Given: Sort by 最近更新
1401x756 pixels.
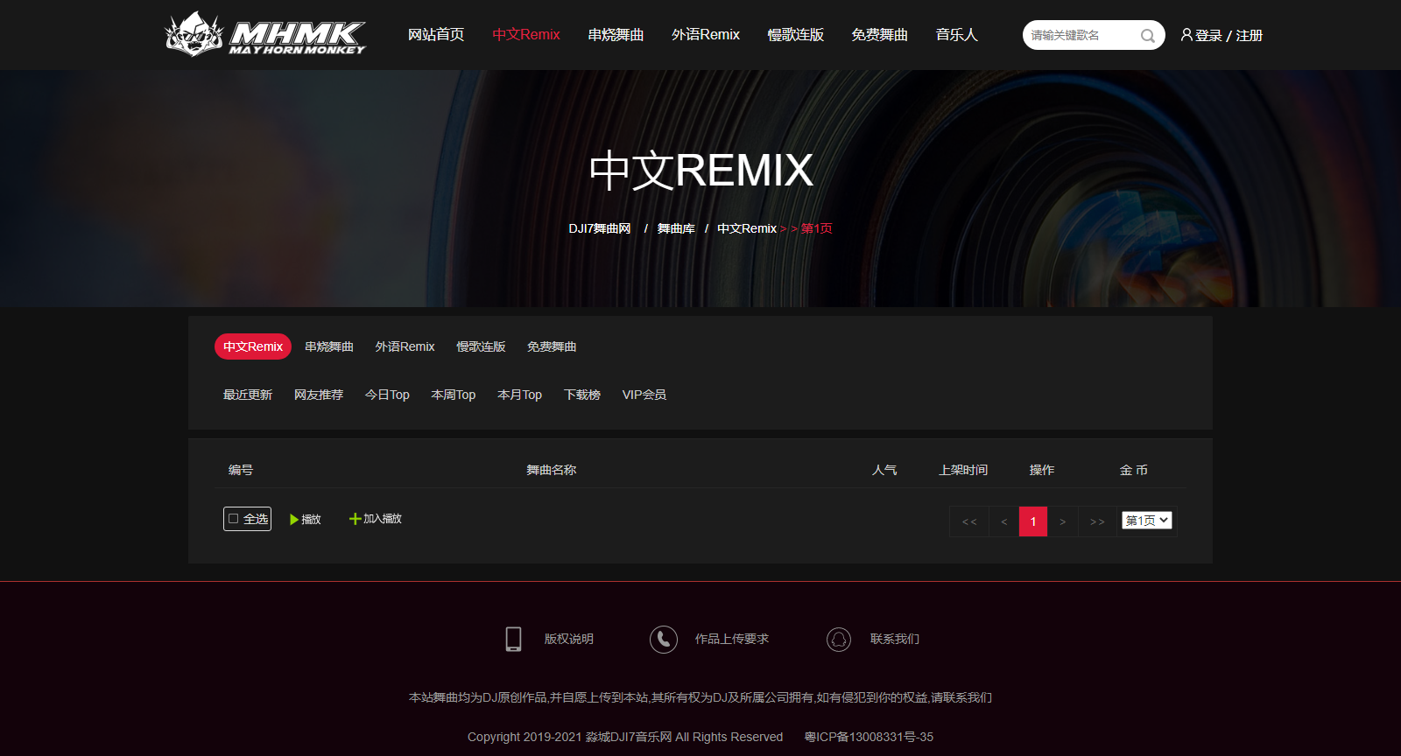Looking at the screenshot, I should (248, 395).
